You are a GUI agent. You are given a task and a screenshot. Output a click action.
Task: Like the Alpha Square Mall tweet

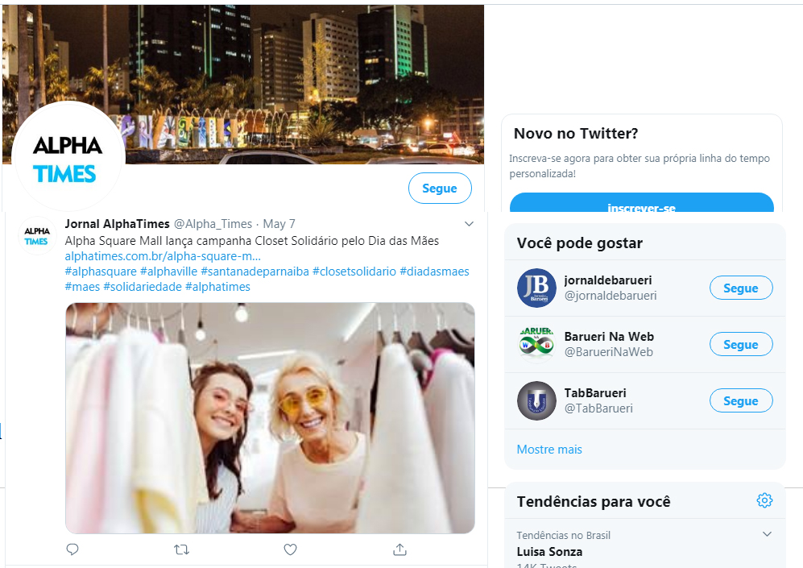pyautogui.click(x=291, y=549)
